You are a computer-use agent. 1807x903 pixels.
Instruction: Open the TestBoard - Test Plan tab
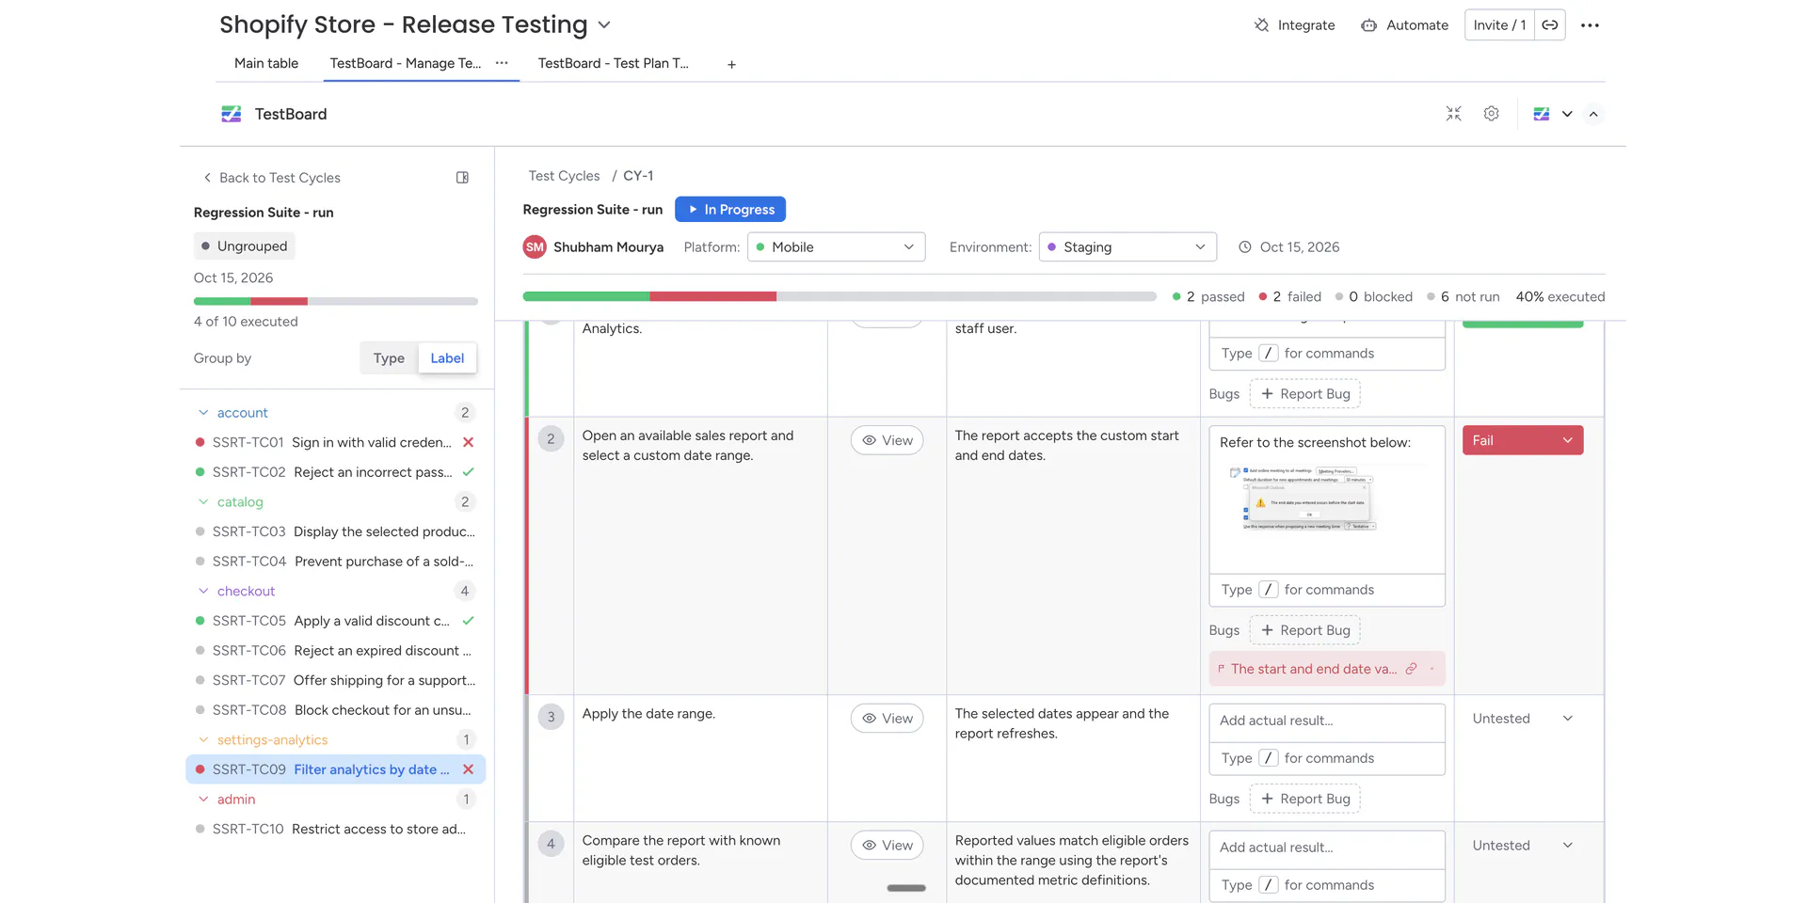pos(613,63)
